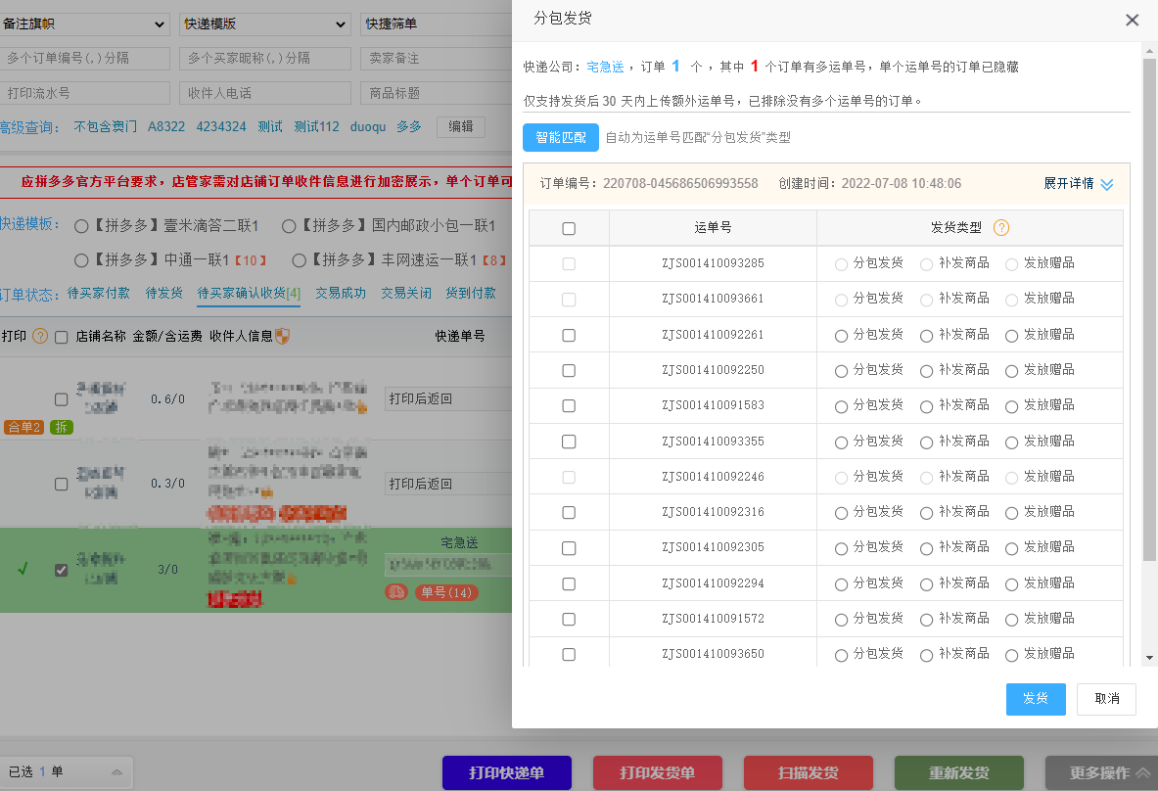Click the 不包含奥门 saved query link
Image resolution: width=1158 pixels, height=791 pixels.
click(x=105, y=127)
